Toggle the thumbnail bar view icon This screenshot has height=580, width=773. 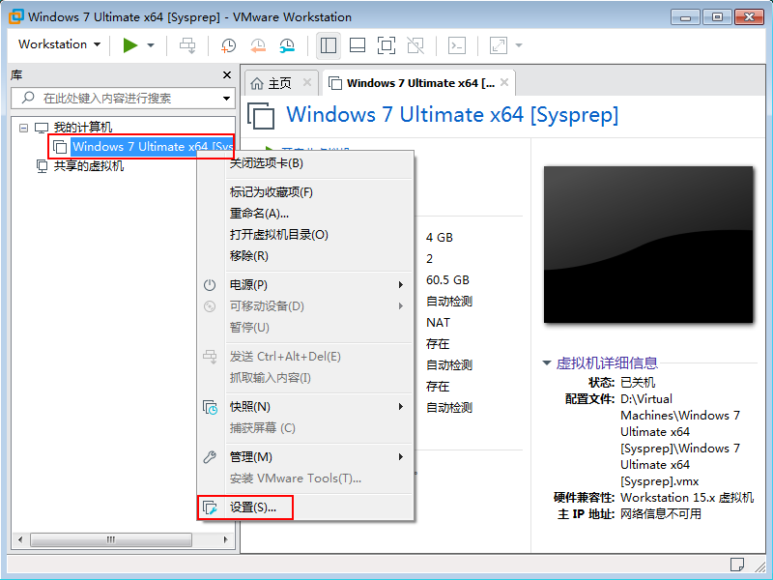(357, 45)
